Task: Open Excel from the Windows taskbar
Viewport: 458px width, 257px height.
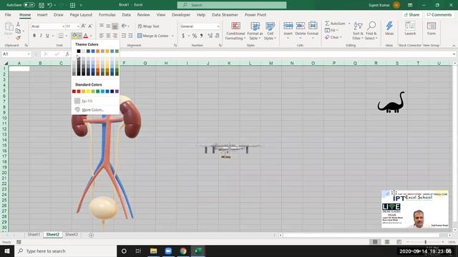Action: pyautogui.click(x=198, y=251)
